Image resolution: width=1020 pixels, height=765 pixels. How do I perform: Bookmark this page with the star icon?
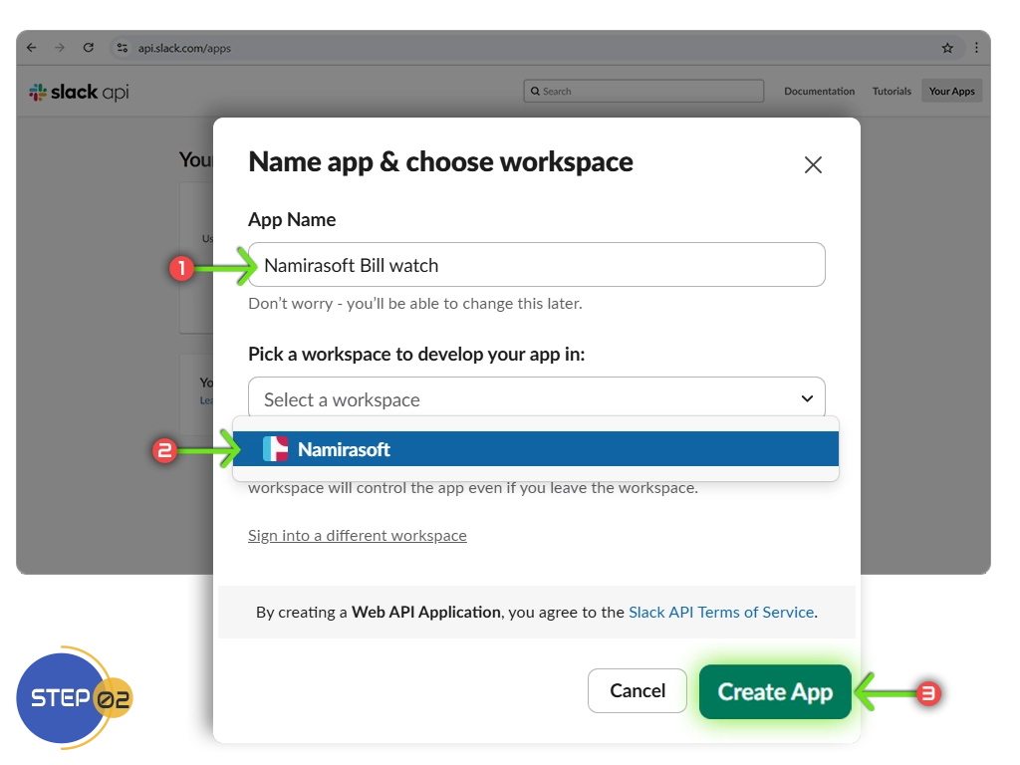pyautogui.click(x=947, y=48)
